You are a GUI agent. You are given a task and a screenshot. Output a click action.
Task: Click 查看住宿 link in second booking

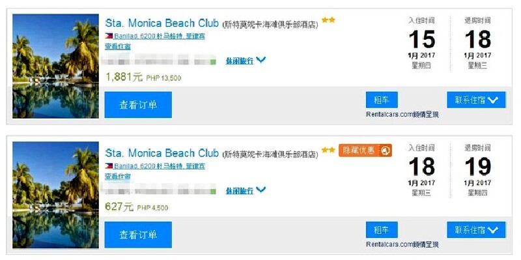(118, 176)
